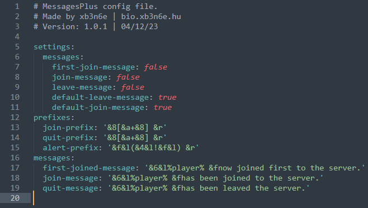Screen dimensions: 368x208
Task: Click the join-prefix string value
Action: click(135, 127)
